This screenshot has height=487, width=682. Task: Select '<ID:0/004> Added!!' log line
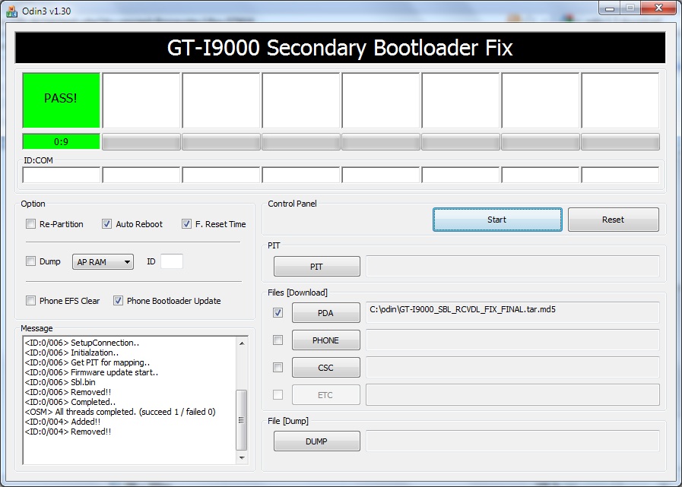[62, 422]
